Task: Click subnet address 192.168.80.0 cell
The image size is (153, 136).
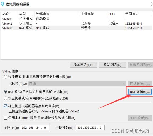Action: coord(134,23)
